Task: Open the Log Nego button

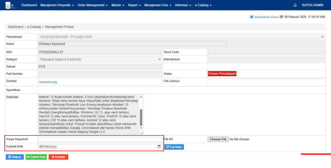Action: tap(174, 147)
